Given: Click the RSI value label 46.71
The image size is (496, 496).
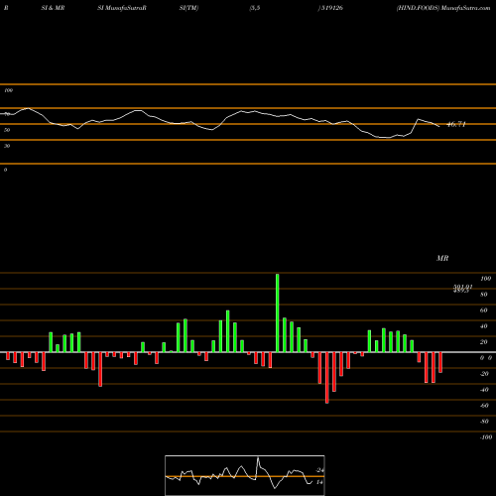Looking at the screenshot, I should pyautogui.click(x=456, y=124).
